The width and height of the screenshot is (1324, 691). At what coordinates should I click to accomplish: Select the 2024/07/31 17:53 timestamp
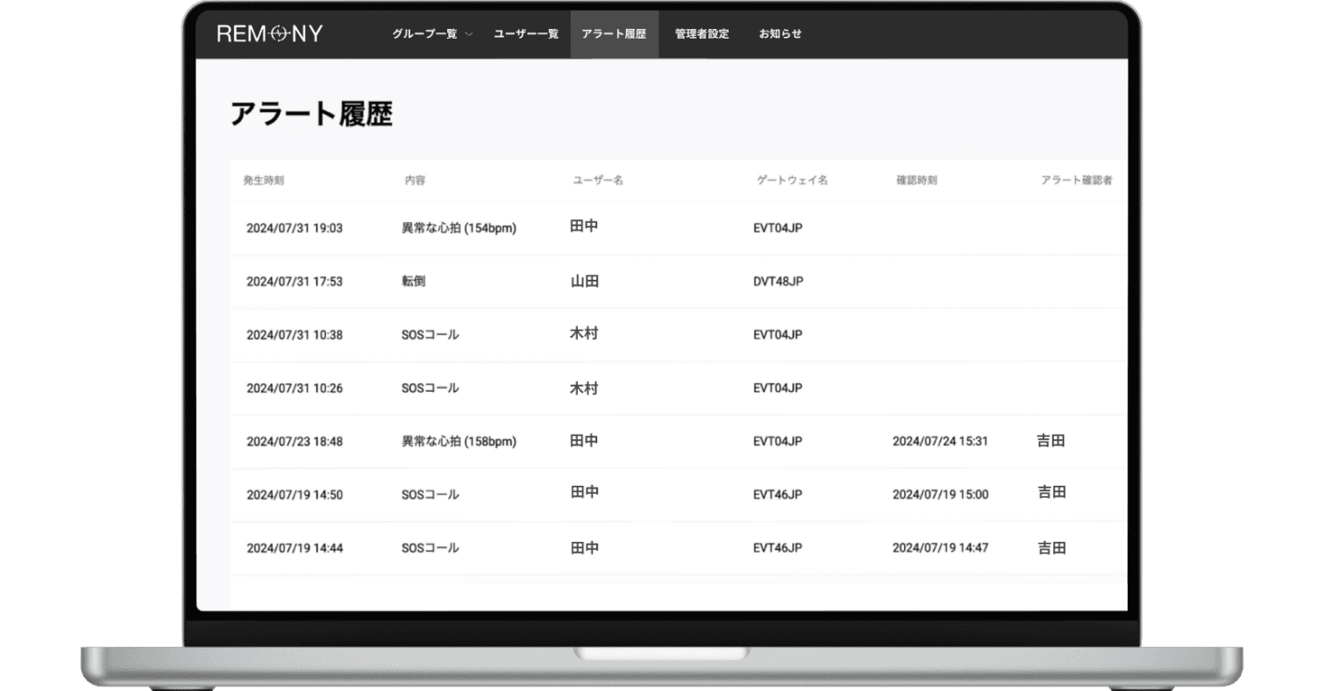coord(295,281)
